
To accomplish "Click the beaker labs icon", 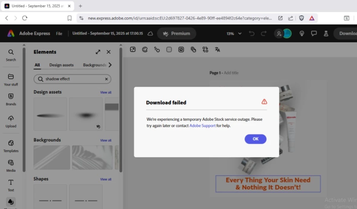I will pos(326,33).
